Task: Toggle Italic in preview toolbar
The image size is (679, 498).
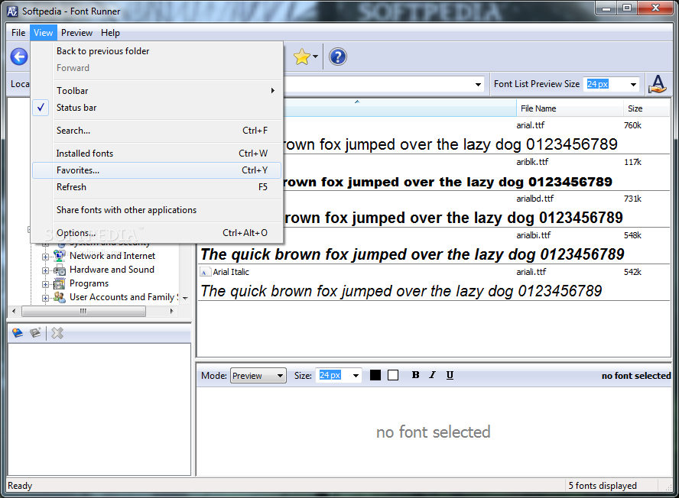Action: (x=433, y=375)
